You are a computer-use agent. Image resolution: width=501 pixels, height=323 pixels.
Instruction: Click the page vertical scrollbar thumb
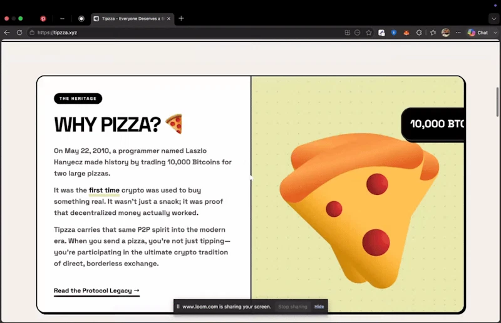[497, 102]
